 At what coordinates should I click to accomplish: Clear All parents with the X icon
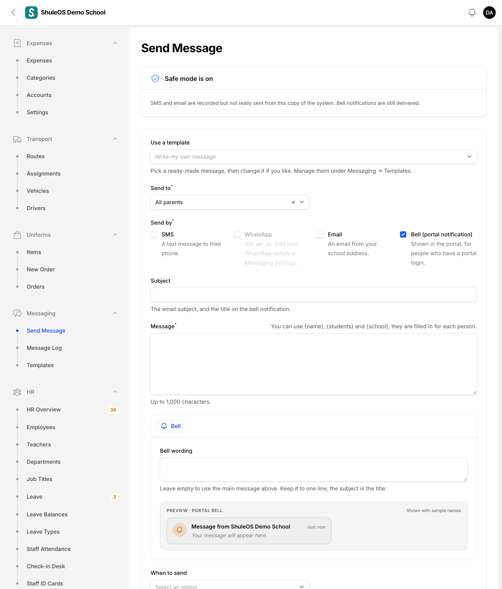coord(293,202)
